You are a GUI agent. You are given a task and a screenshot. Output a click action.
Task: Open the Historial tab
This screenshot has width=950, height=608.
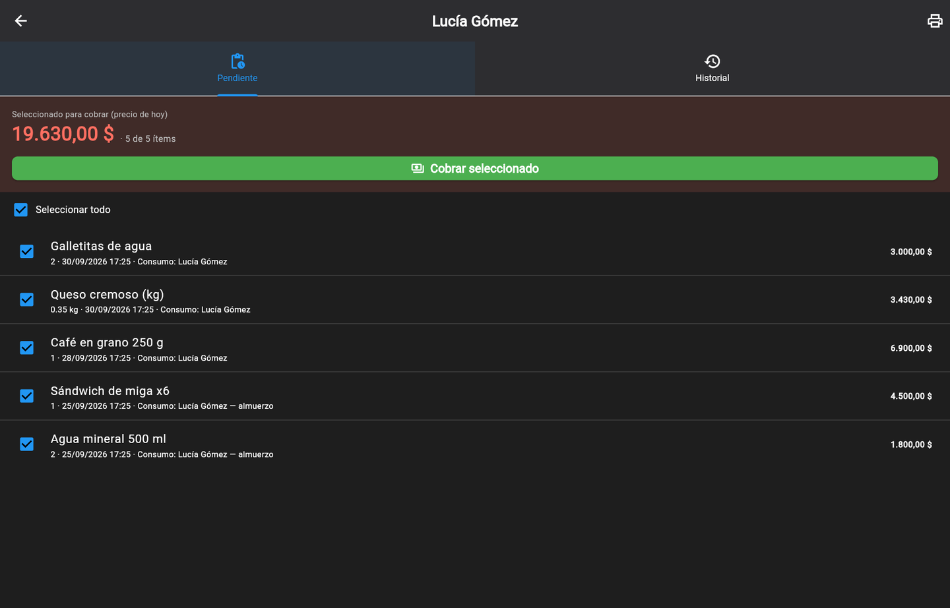[712, 69]
